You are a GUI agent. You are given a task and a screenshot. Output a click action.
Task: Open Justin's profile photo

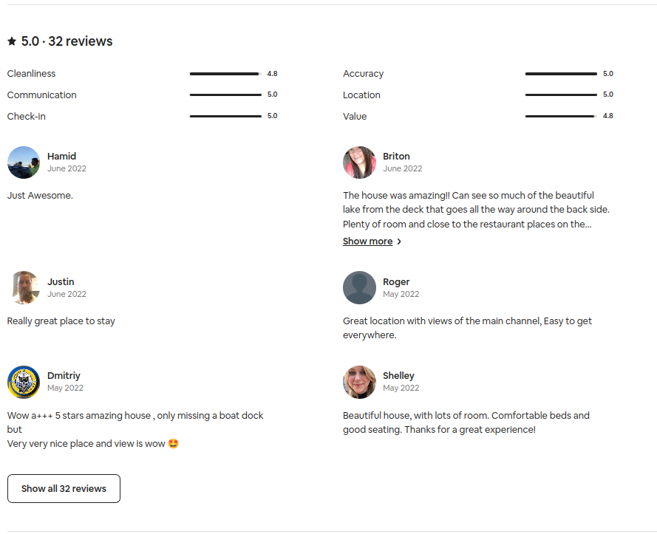24,287
